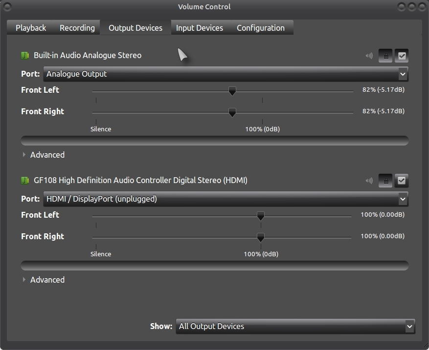Click the 100% (0.00dB) HDMI Front Right value
The image size is (429, 350).
(x=383, y=236)
